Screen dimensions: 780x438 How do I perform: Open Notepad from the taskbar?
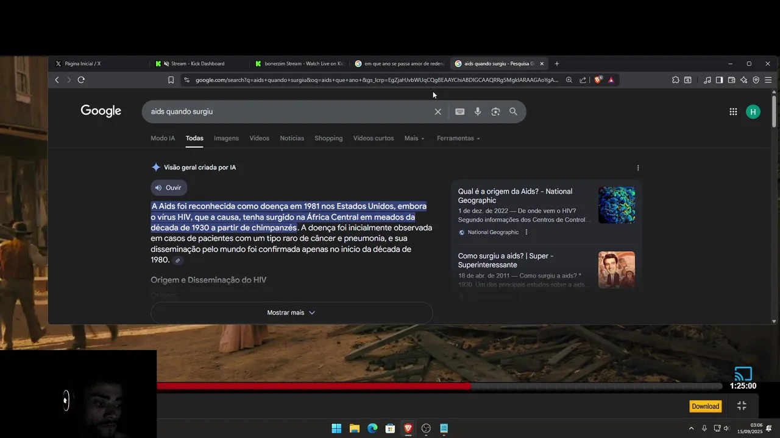444,428
